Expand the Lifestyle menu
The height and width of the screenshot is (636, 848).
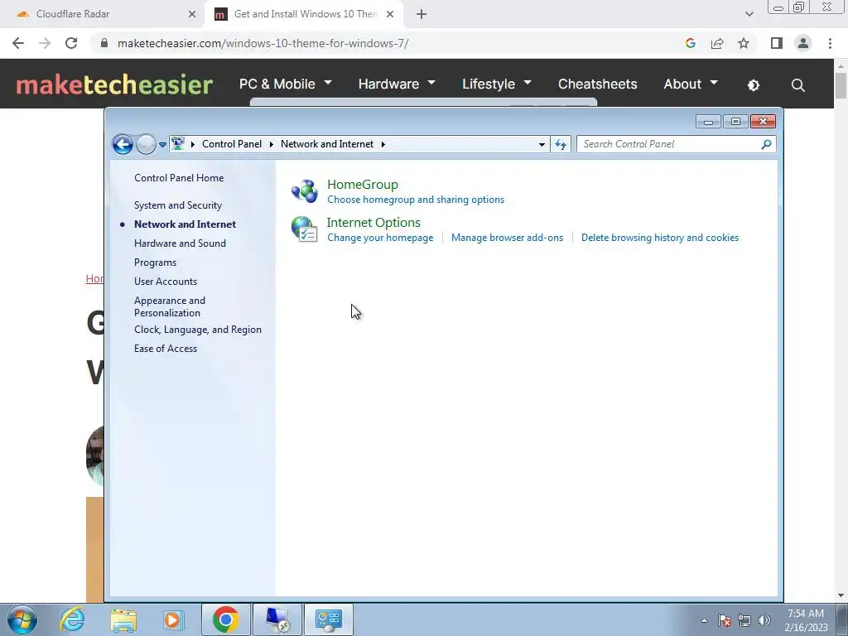pyautogui.click(x=497, y=84)
